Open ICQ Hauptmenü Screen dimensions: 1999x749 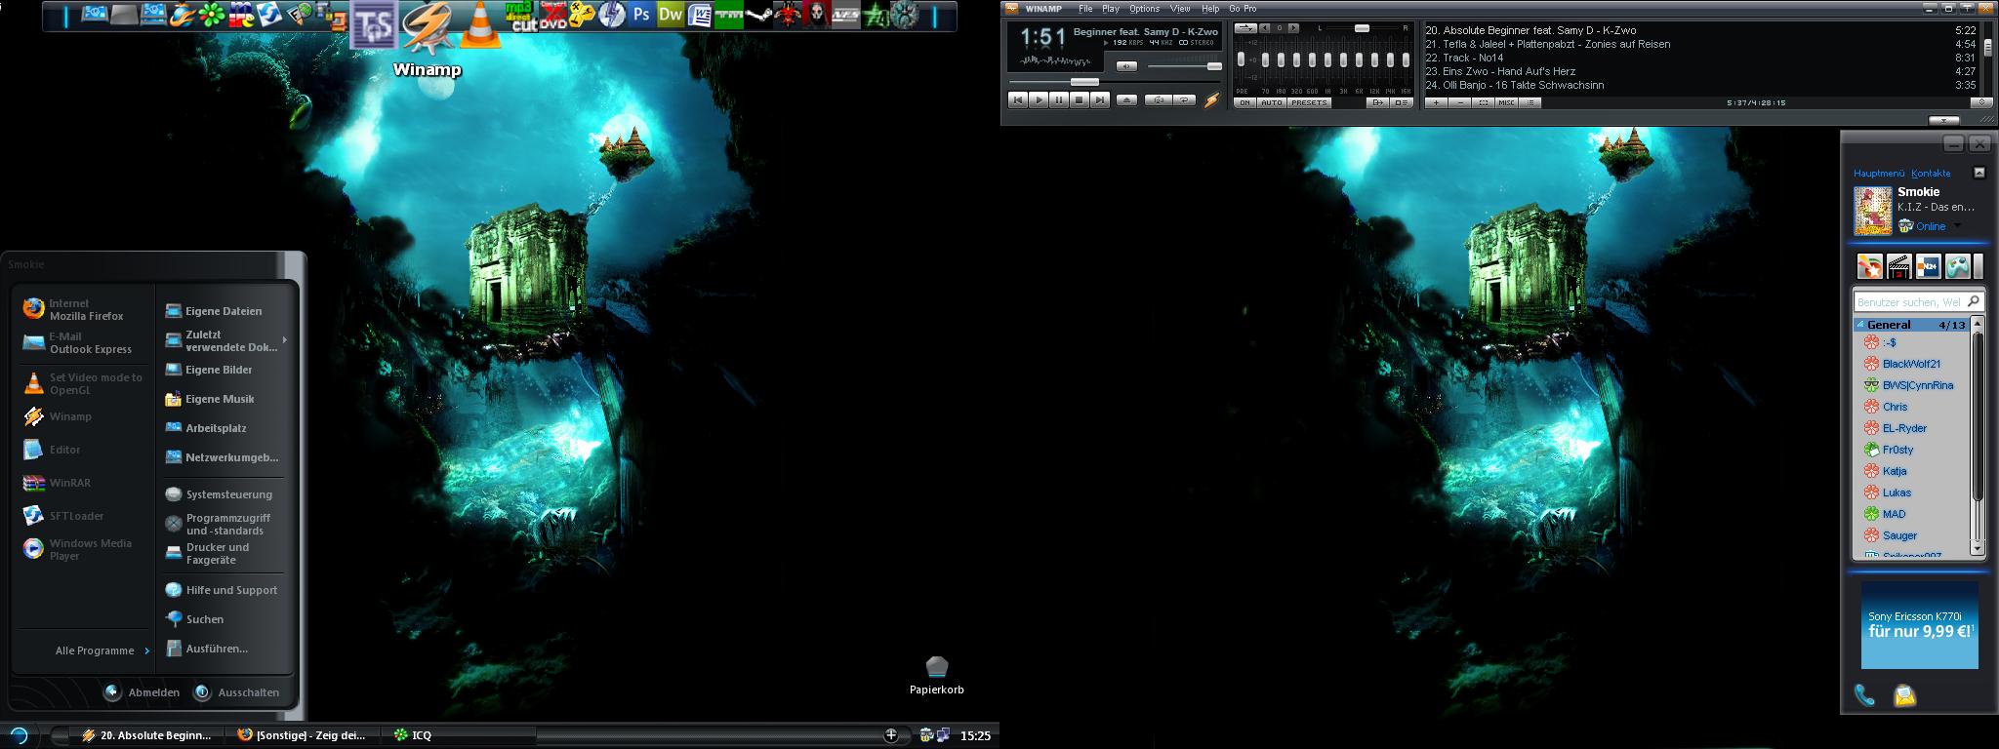pyautogui.click(x=1879, y=174)
